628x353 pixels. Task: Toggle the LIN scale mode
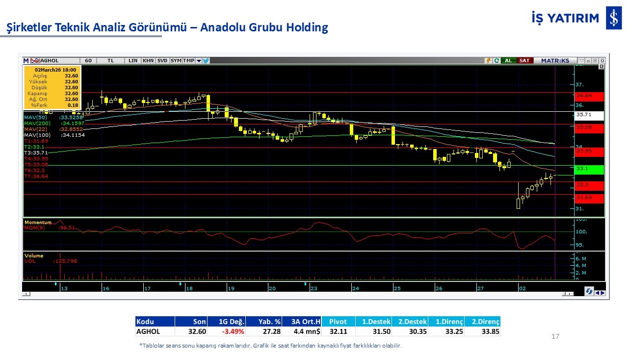pos(133,61)
